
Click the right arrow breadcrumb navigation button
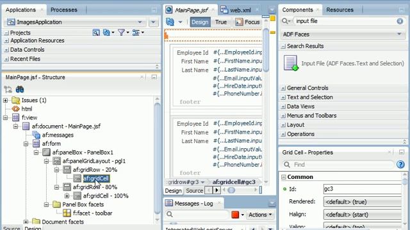tap(217, 190)
